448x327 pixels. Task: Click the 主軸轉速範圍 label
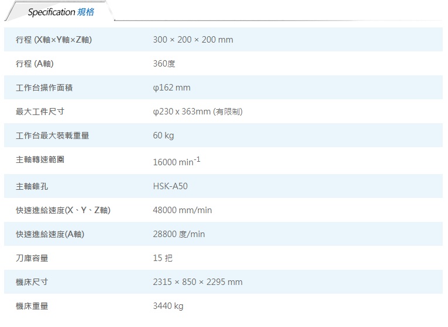click(x=40, y=159)
